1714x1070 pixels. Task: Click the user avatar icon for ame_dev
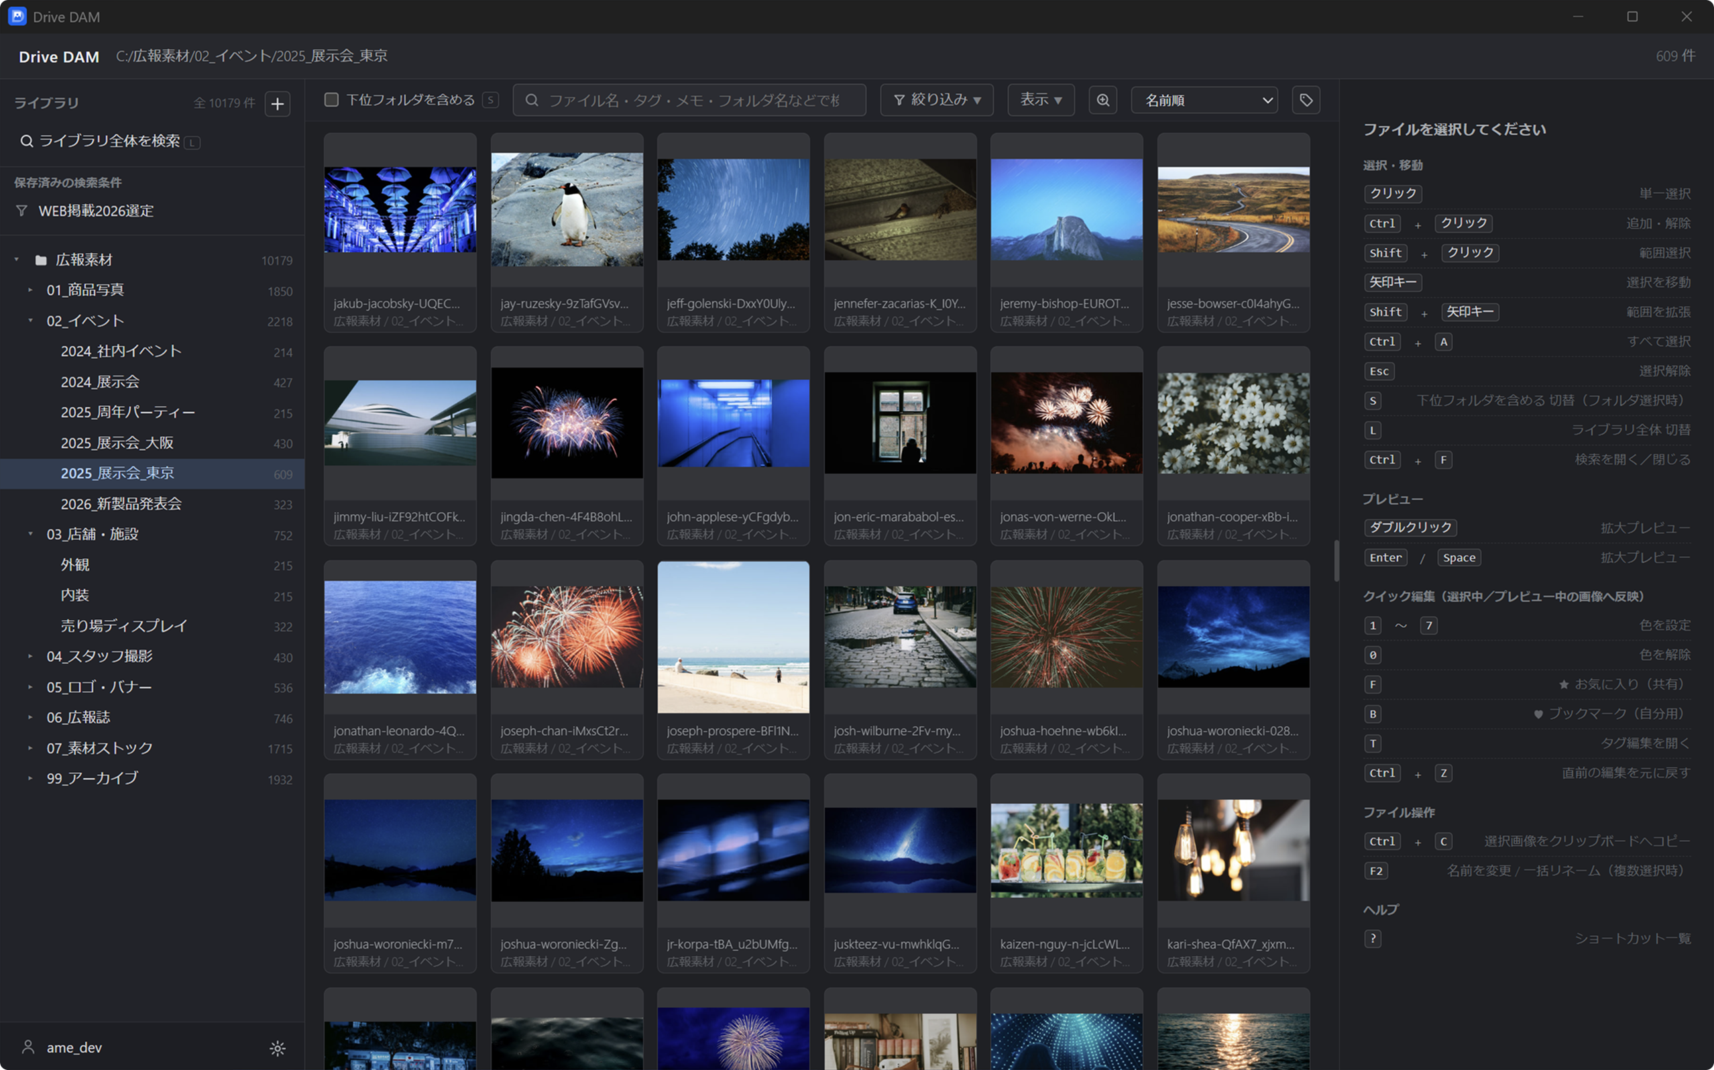pyautogui.click(x=28, y=1047)
